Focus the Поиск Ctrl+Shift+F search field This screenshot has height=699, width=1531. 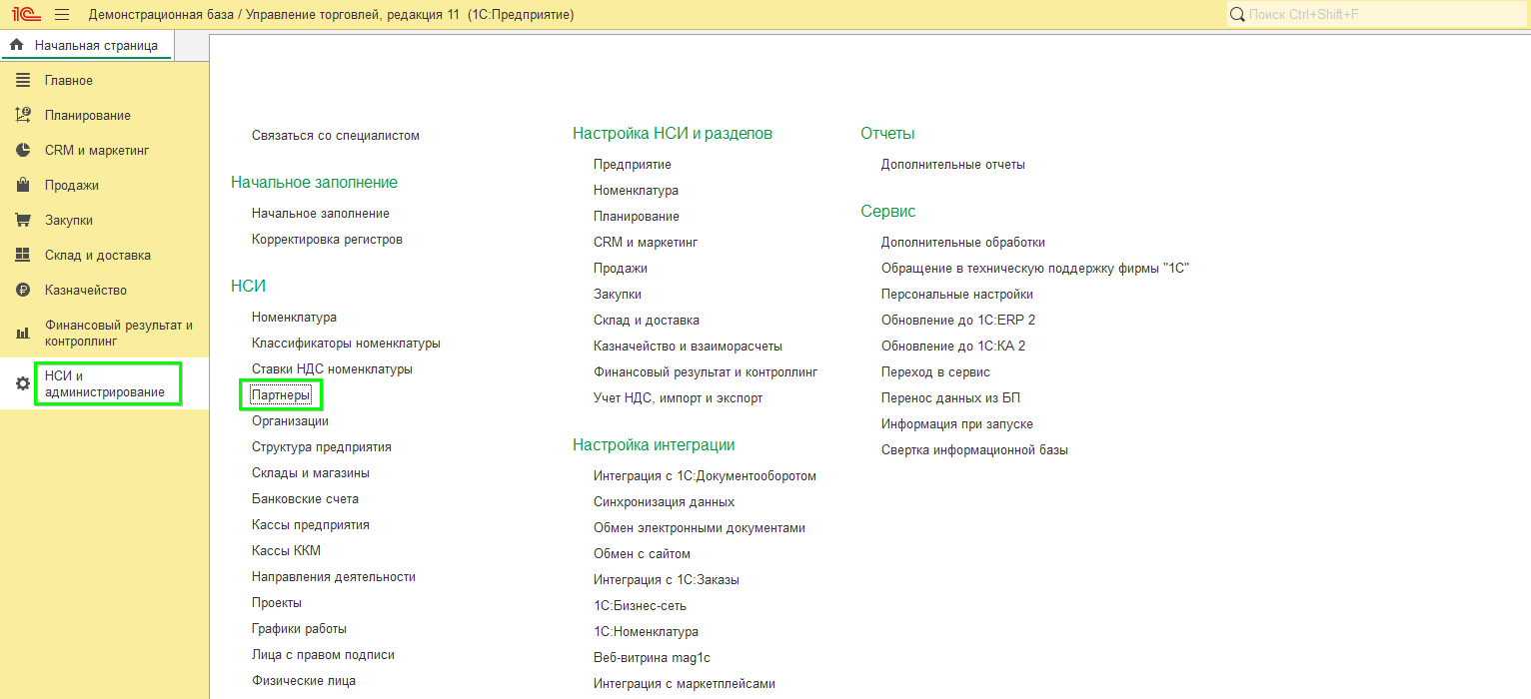point(1376,15)
